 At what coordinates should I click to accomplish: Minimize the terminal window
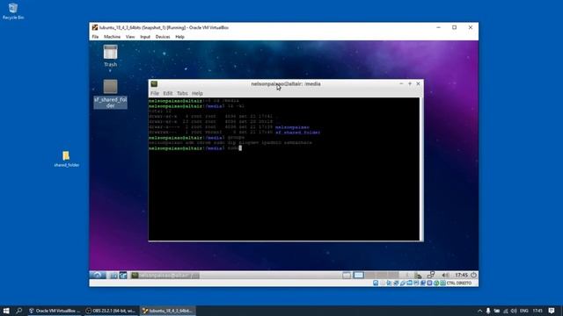[401, 83]
